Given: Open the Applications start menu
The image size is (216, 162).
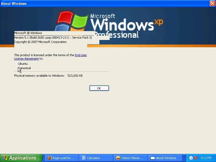Looking at the screenshot, I should 21,158.
